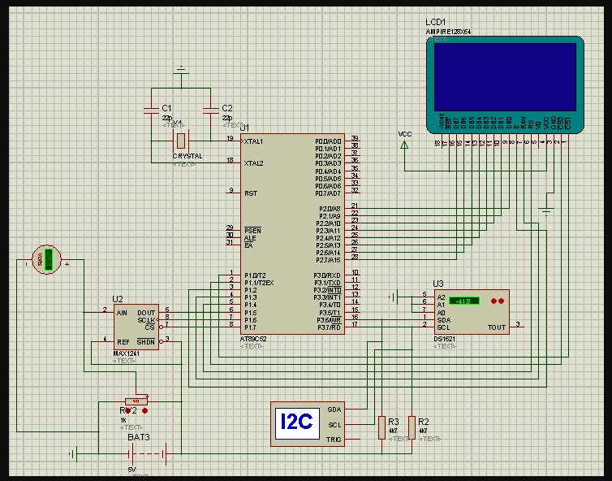Select the ground symbol next to BAT3
612x481 pixels.
(73, 453)
